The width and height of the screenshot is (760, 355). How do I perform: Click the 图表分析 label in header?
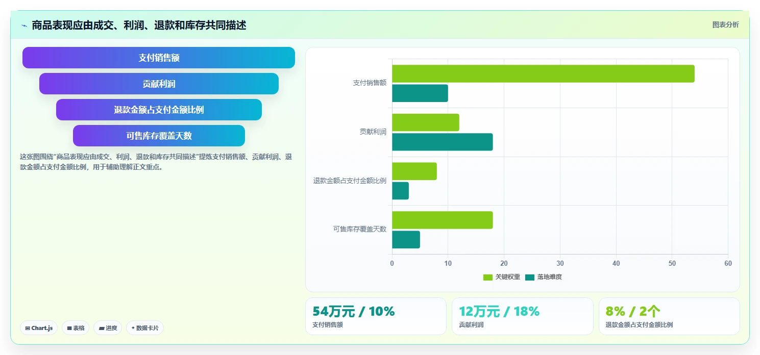[725, 24]
